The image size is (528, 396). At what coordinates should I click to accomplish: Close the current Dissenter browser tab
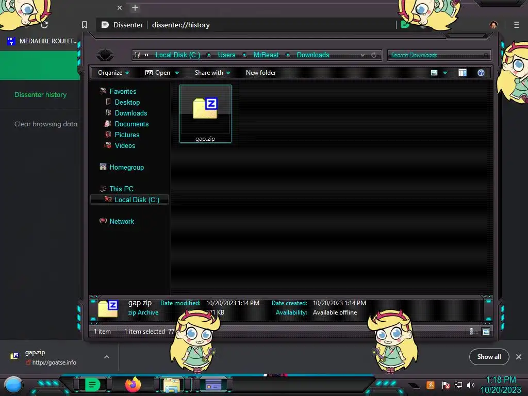[x=120, y=8]
